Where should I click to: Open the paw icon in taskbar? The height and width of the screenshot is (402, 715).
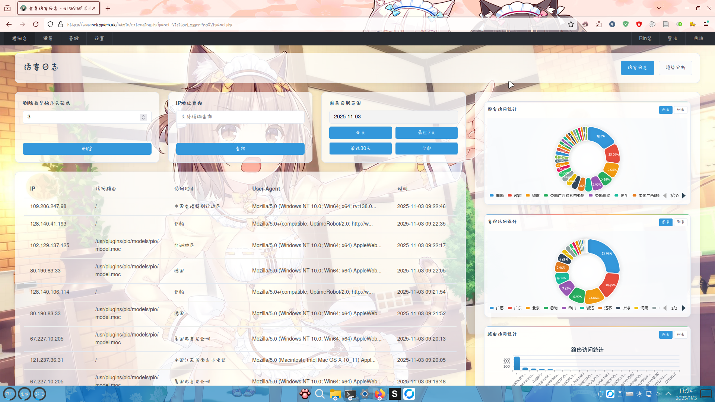coord(305,394)
